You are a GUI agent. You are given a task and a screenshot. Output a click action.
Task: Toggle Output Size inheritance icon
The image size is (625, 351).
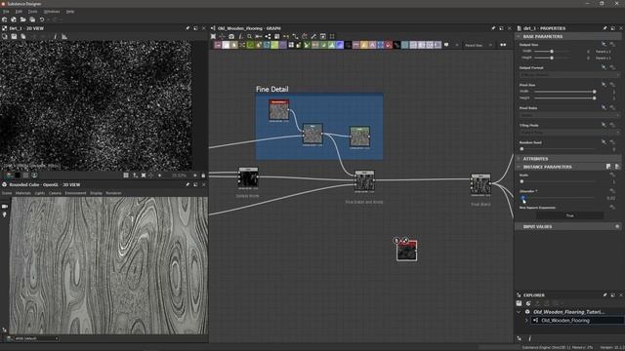(x=604, y=44)
